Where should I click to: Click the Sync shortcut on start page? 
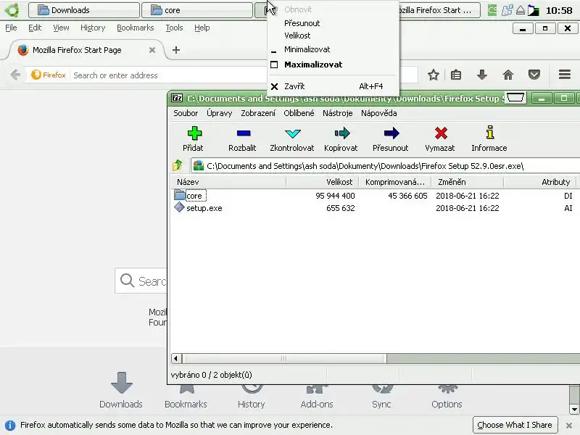(381, 397)
